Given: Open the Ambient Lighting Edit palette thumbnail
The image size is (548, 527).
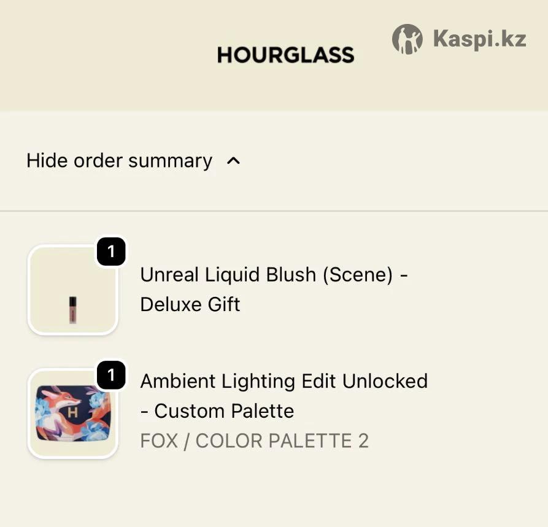Looking at the screenshot, I should [73, 414].
